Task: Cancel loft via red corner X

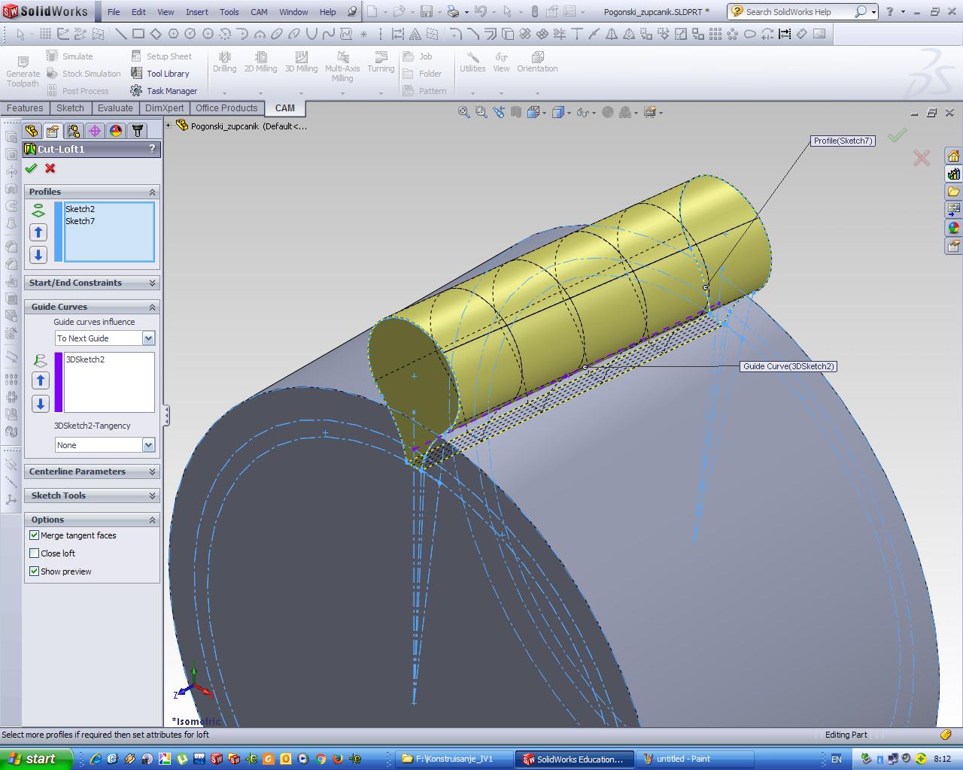Action: coord(922,158)
